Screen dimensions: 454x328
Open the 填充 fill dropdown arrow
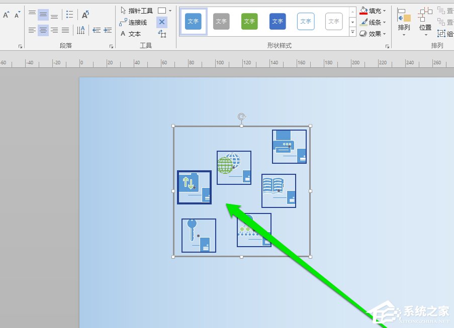click(385, 10)
